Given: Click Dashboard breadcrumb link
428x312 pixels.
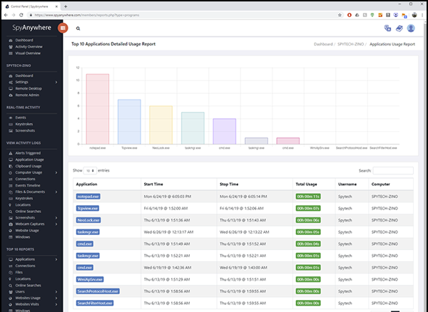Looking at the screenshot, I should [x=323, y=44].
